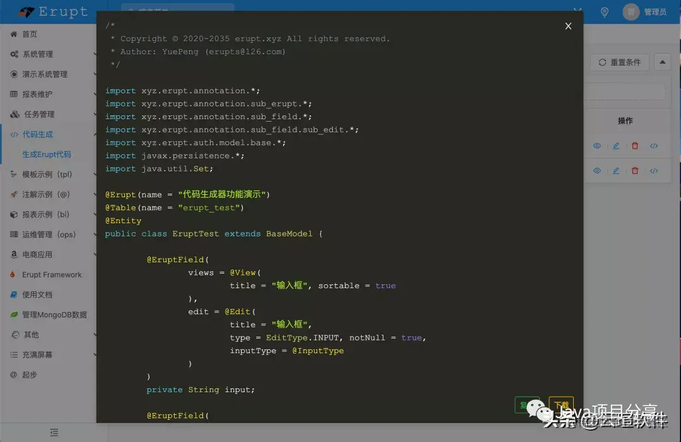Click the import xyz.erupt.annotation.sub_erupt.*; line
This screenshot has height=442, width=681.
click(209, 104)
